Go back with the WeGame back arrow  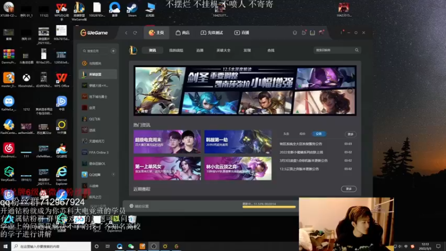(x=126, y=33)
